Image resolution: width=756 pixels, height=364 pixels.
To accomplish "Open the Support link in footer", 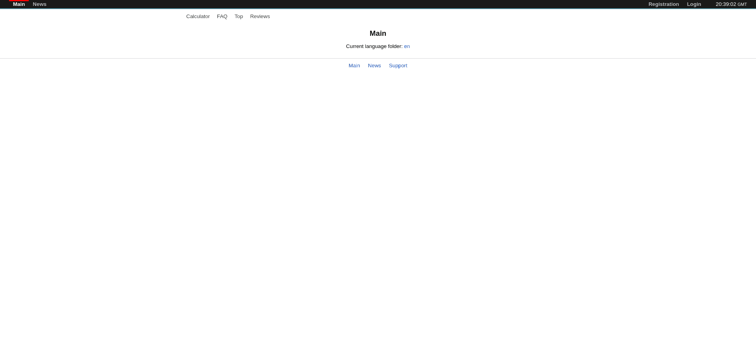I will (398, 66).
